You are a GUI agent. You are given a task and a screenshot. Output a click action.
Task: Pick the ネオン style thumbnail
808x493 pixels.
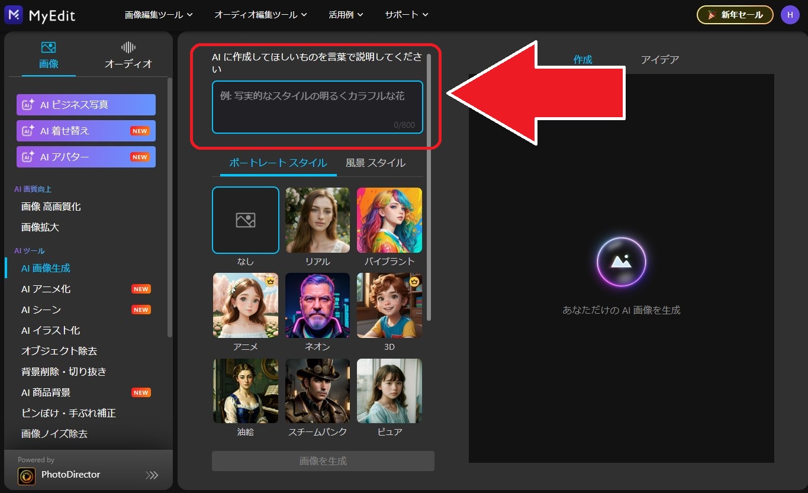coord(317,305)
